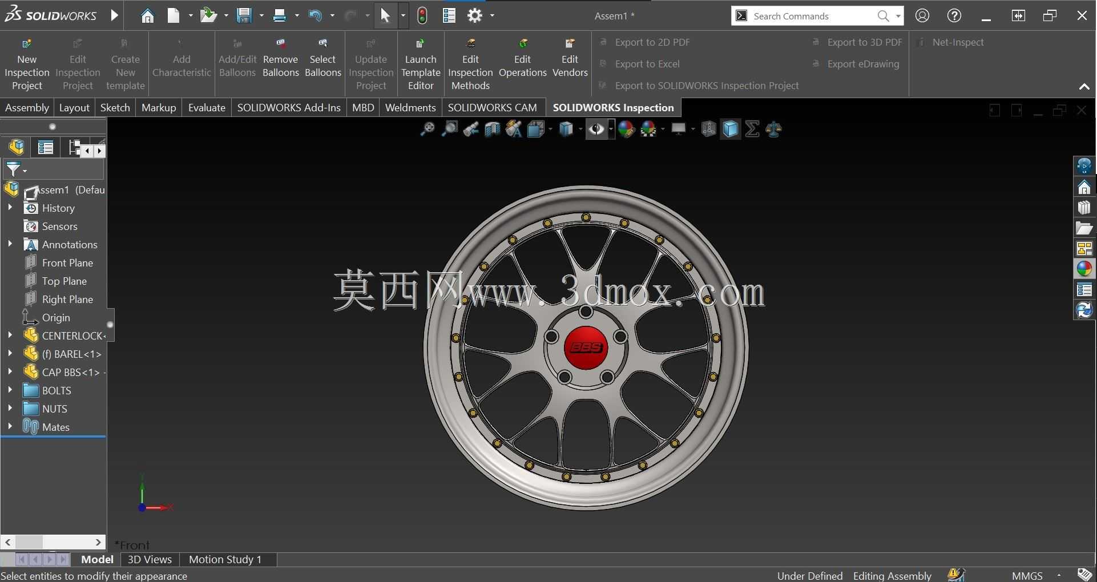Click the user login account icon
The width and height of the screenshot is (1097, 582).
922,16
